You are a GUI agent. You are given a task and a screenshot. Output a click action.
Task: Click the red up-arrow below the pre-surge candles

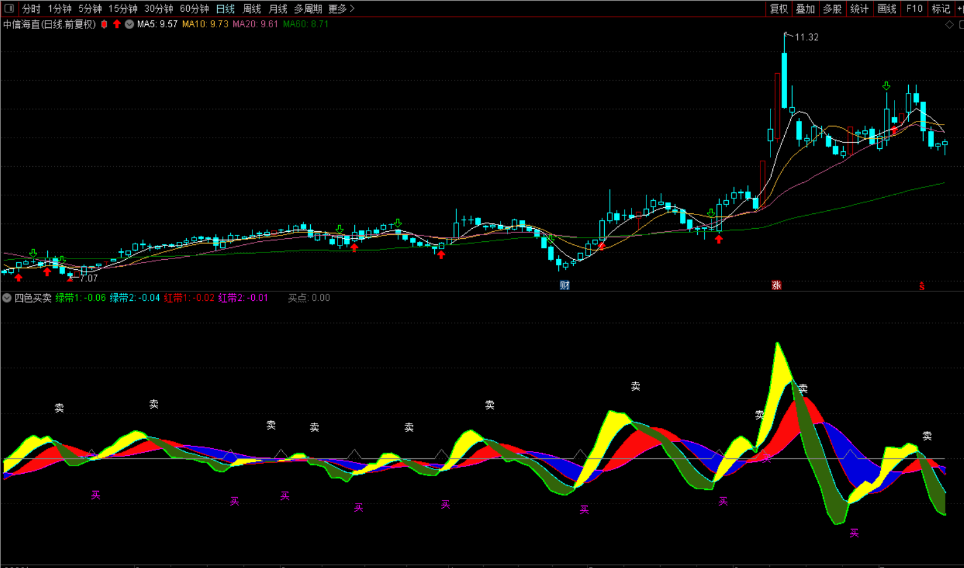click(x=718, y=239)
